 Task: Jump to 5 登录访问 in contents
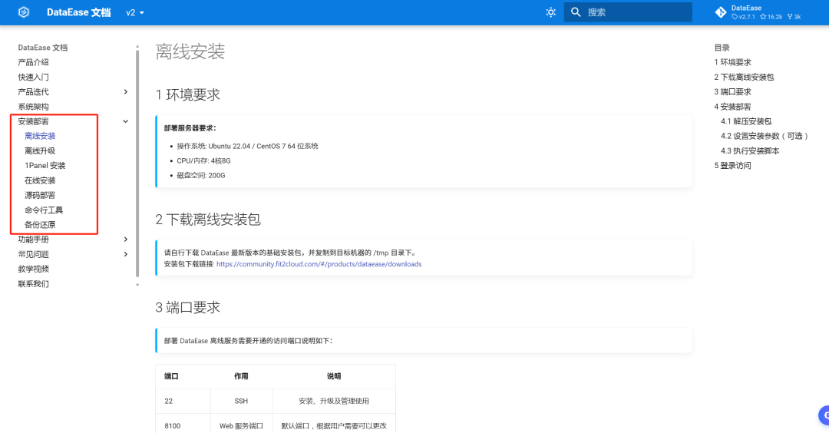[733, 166]
